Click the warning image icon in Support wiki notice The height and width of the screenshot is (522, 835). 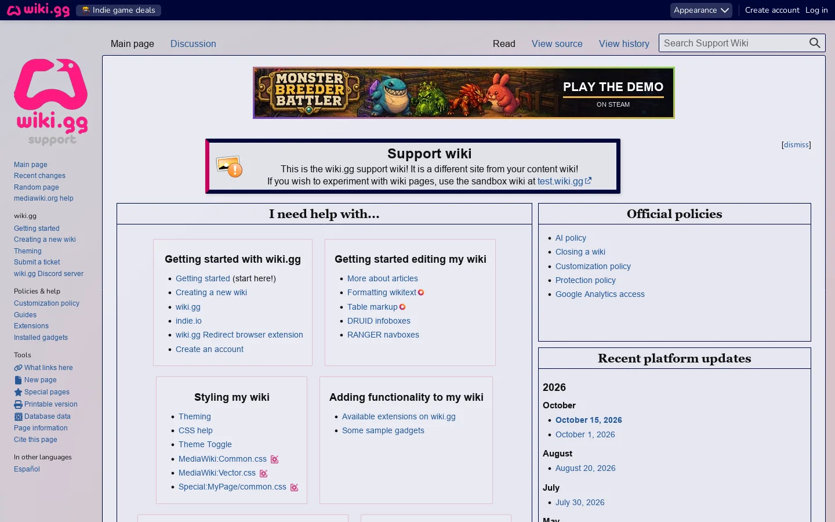(229, 166)
